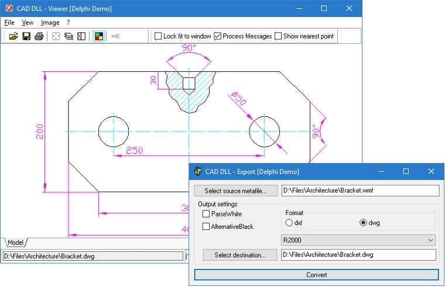Click the Print icon in toolbar
The image size is (445, 287).
tap(39, 36)
